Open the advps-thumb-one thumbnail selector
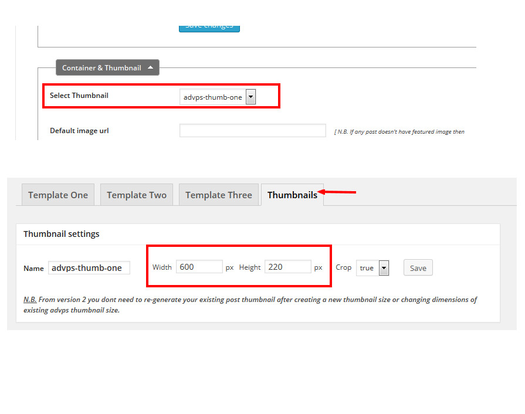This screenshot has height=414, width=525. (218, 97)
